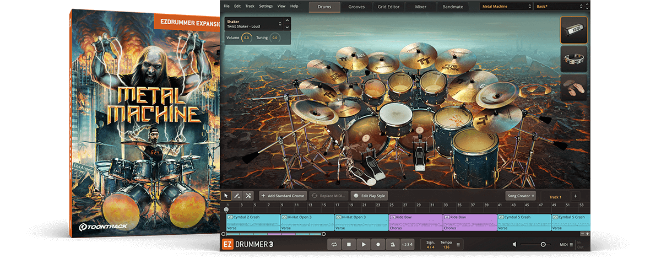661x269 pixels.
Task: Open the Settings menu
Action: point(266,6)
